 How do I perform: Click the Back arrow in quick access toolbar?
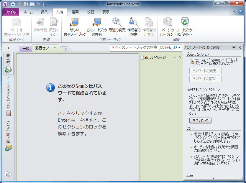[x=13, y=4]
